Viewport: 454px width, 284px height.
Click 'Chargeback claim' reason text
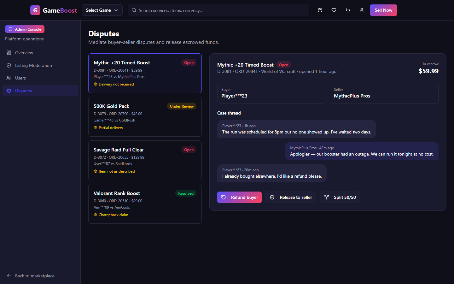tap(113, 215)
